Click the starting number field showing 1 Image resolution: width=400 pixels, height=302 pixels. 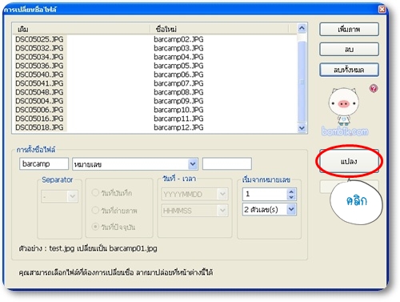pos(265,194)
